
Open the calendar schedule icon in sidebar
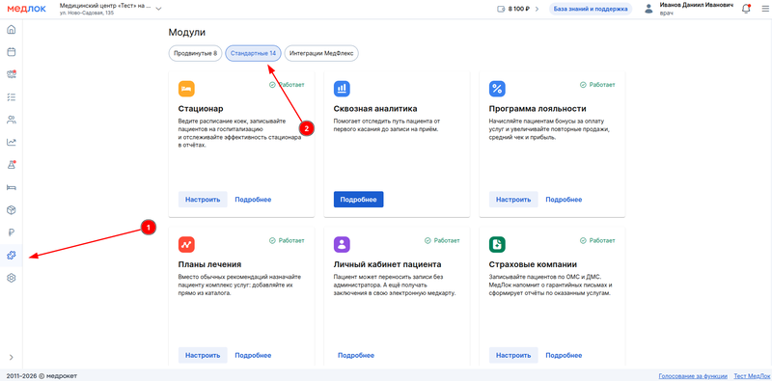coord(12,52)
